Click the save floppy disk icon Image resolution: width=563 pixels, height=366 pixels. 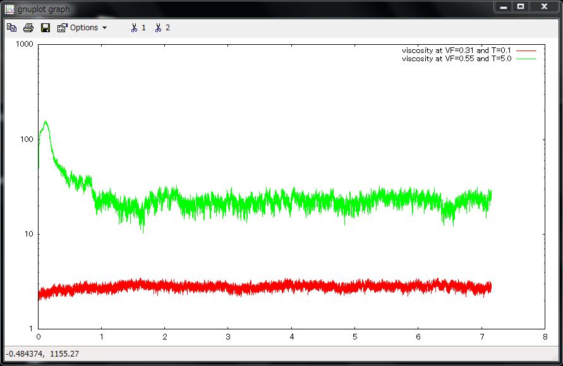45,28
